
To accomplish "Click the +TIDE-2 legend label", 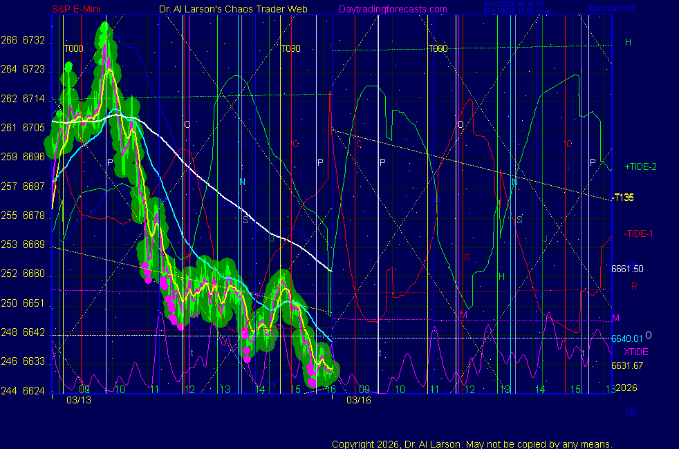I will (640, 167).
